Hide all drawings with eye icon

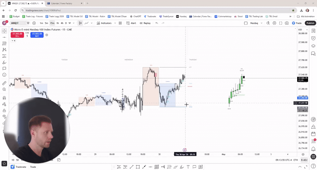[x=4, y=116]
